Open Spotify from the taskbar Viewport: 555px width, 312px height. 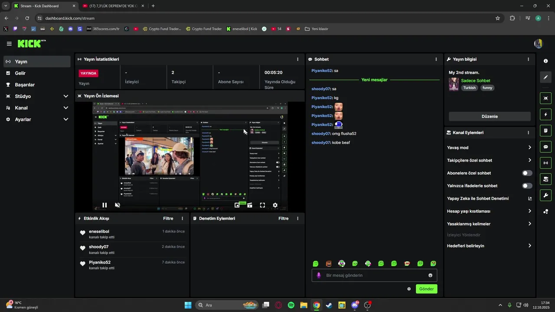[291, 305]
